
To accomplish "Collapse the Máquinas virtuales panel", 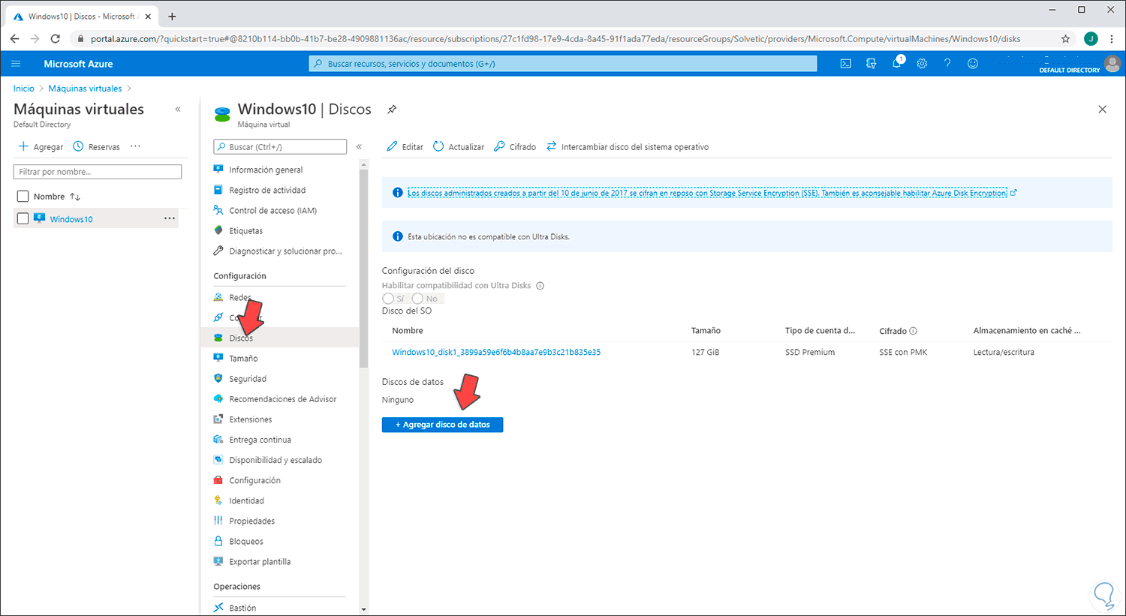I will coord(178,110).
